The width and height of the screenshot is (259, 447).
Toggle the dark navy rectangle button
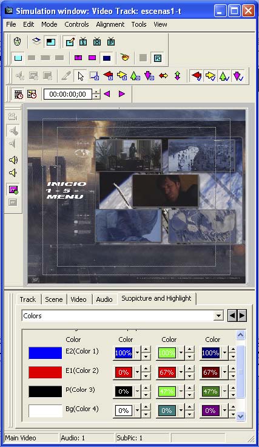107,58
